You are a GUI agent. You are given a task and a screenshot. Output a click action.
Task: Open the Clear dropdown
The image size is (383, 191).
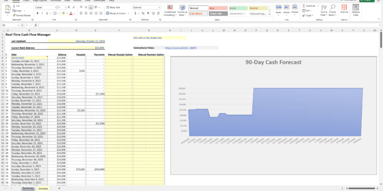(308, 15)
